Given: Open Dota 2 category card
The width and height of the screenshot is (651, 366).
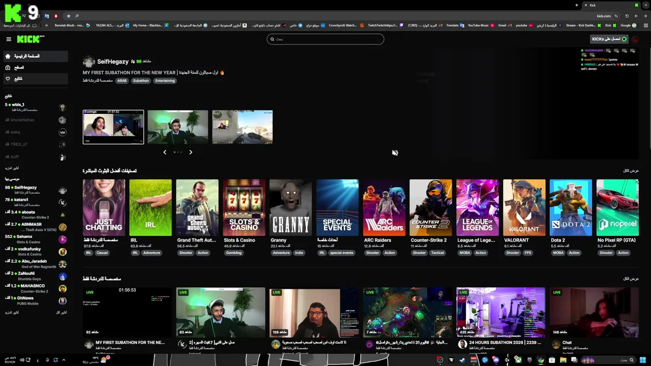Looking at the screenshot, I should [x=571, y=208].
